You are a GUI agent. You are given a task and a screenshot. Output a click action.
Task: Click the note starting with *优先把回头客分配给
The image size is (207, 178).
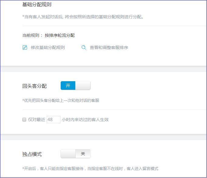tap(61, 100)
